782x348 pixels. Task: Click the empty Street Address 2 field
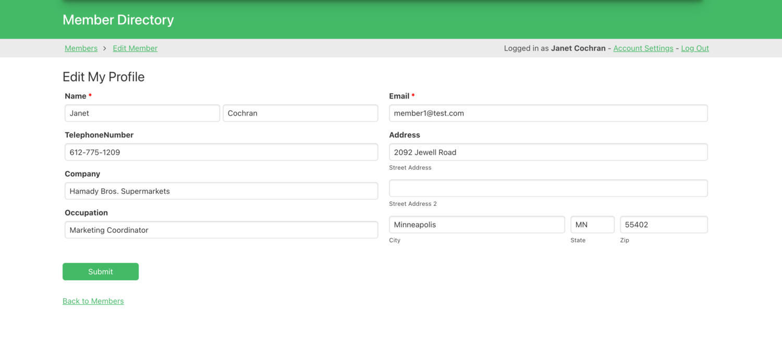coord(548,188)
